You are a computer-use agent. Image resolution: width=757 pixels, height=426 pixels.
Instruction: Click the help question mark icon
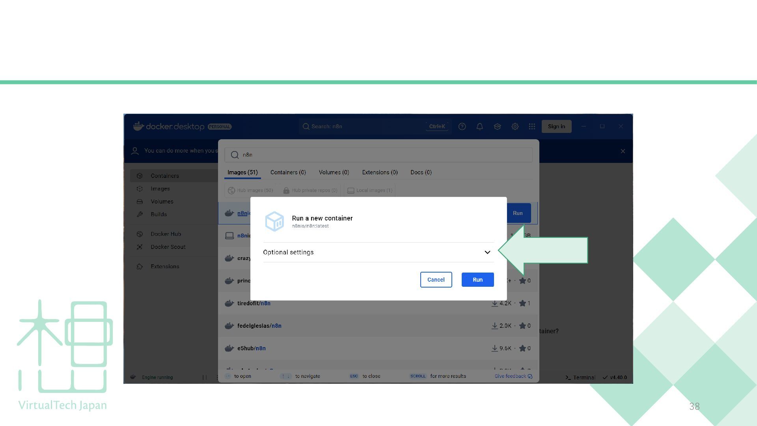(462, 127)
